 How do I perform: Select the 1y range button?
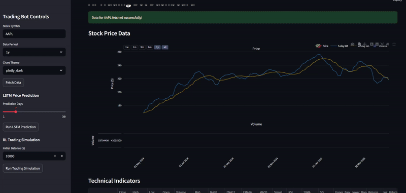[157, 47]
